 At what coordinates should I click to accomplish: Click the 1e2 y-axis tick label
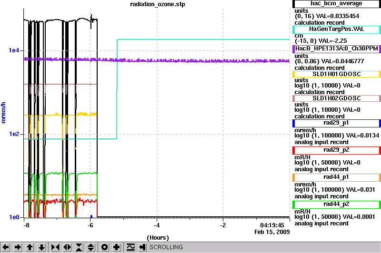[x=14, y=134]
